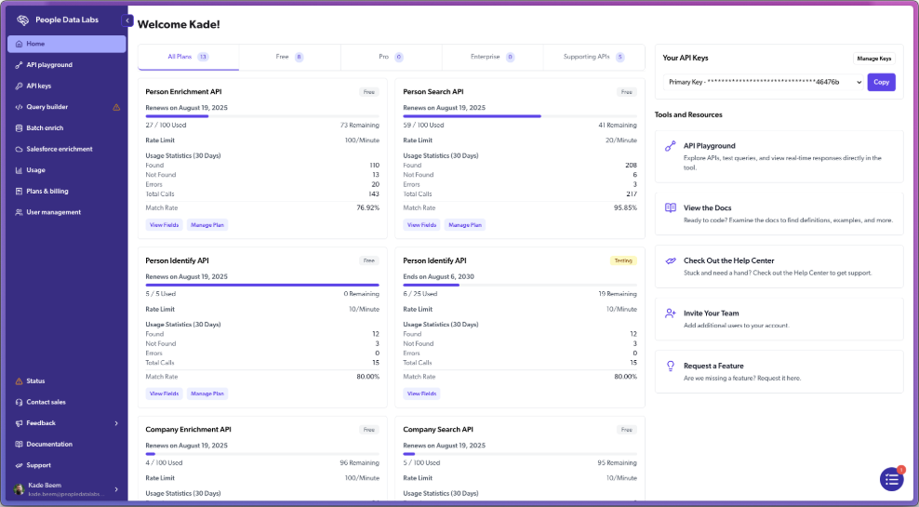Click Person Search API usage progress bar

(x=520, y=116)
